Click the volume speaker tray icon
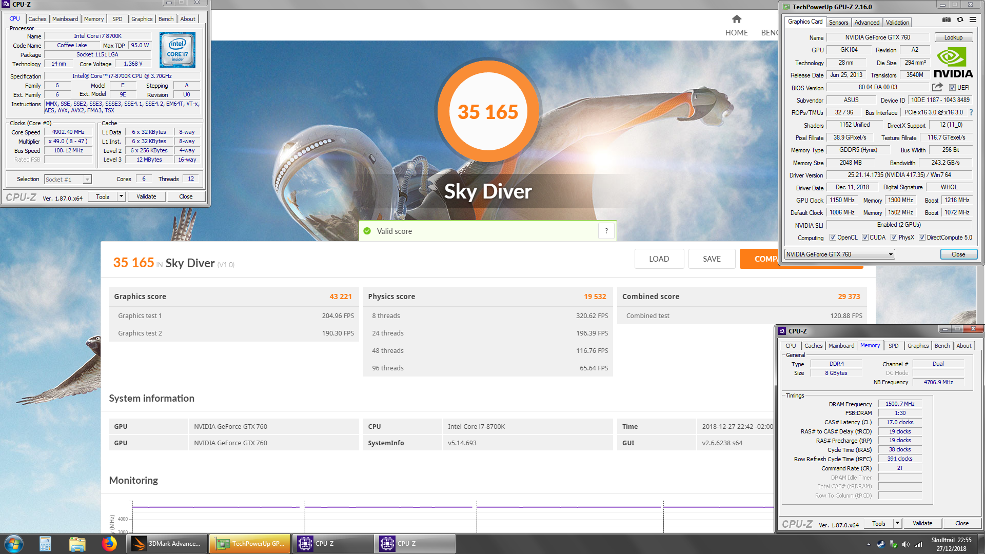The height and width of the screenshot is (554, 985). pos(905,544)
